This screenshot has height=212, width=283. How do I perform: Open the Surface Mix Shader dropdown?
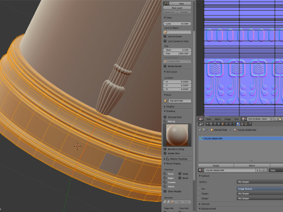pos(260,182)
